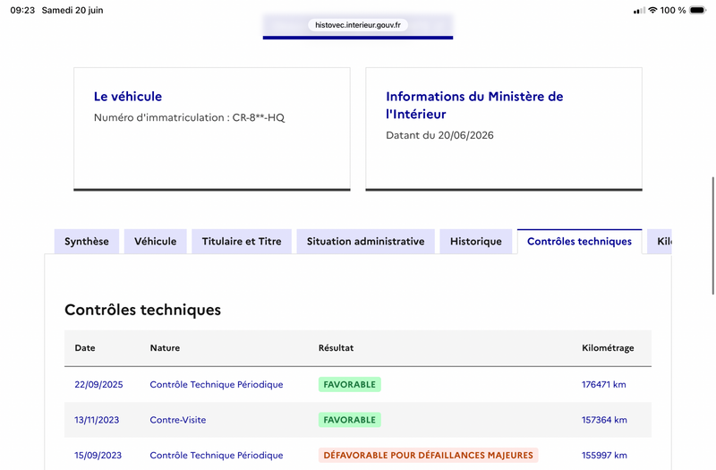Tap the clock time in status bar

coord(22,10)
